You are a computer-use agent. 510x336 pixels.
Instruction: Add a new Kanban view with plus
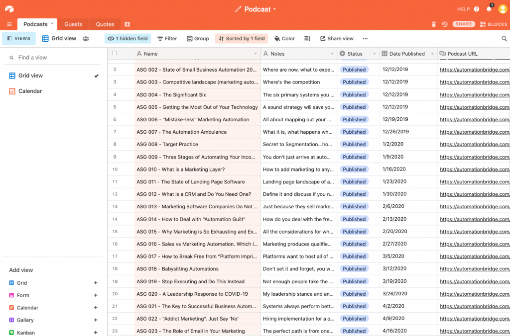pos(96,333)
